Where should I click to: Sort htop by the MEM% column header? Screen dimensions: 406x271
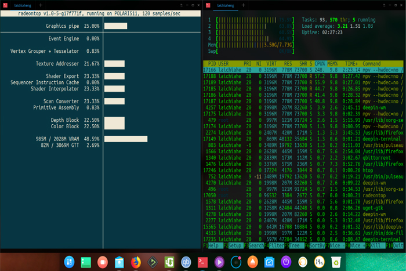coord(332,63)
